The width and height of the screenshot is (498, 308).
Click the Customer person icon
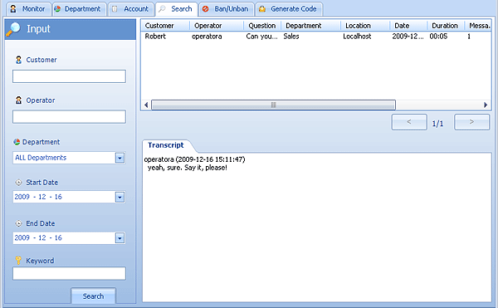(19, 60)
